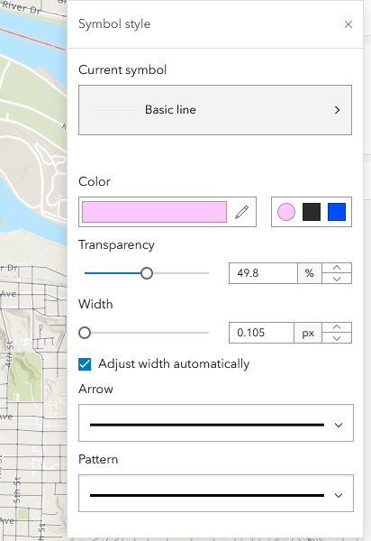Click the transparency value field 49.8
Screen dimensions: 371x541
pos(263,273)
